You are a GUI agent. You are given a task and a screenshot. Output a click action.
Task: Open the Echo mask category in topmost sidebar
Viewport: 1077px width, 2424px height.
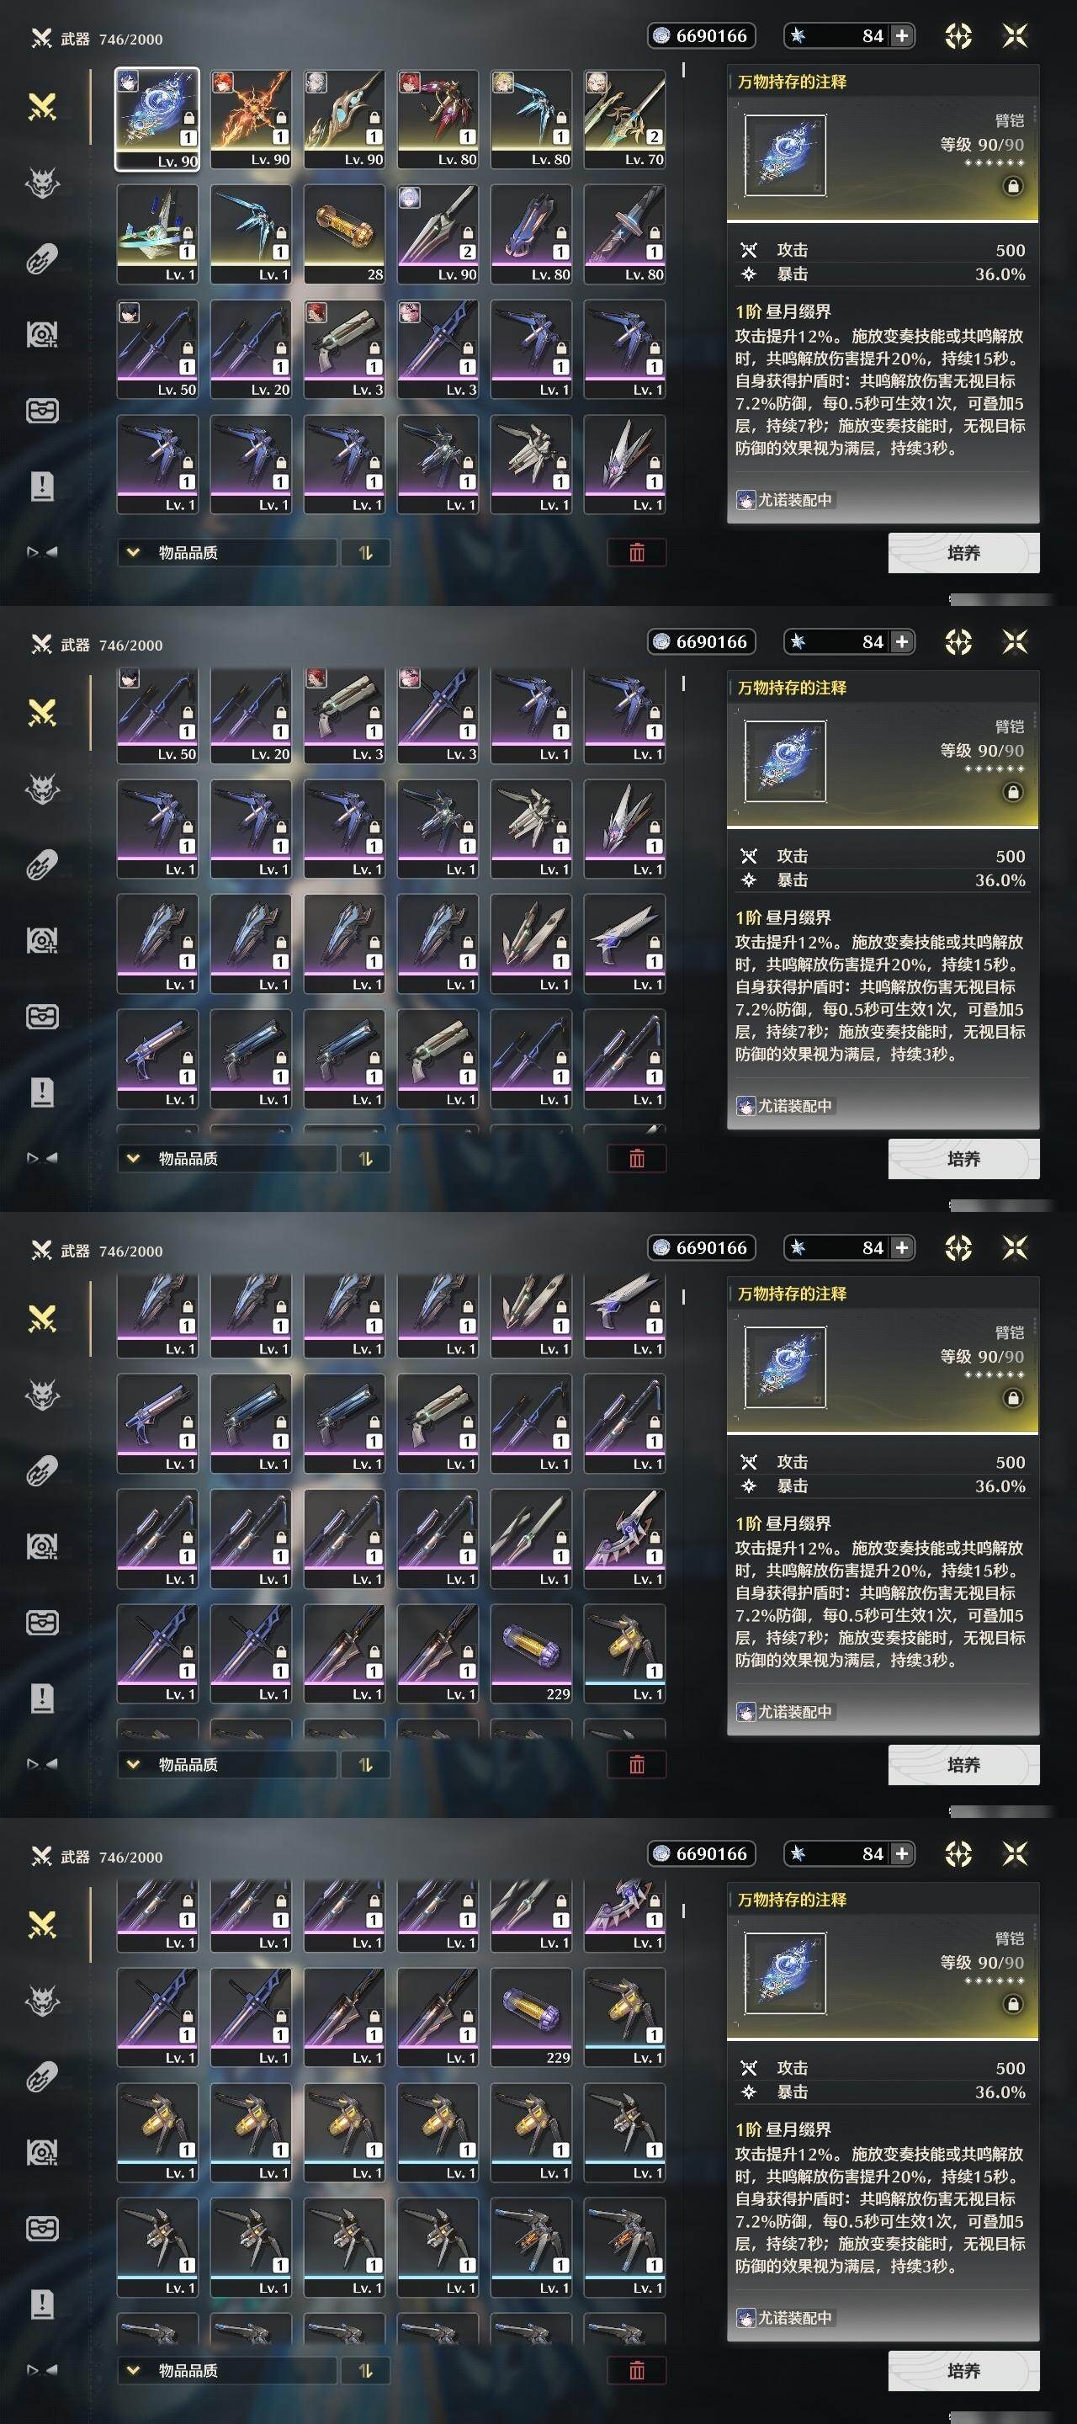click(41, 183)
